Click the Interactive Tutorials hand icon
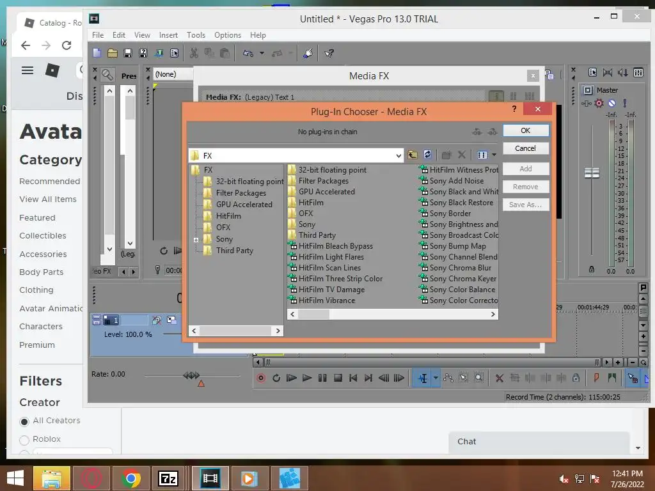 308,53
